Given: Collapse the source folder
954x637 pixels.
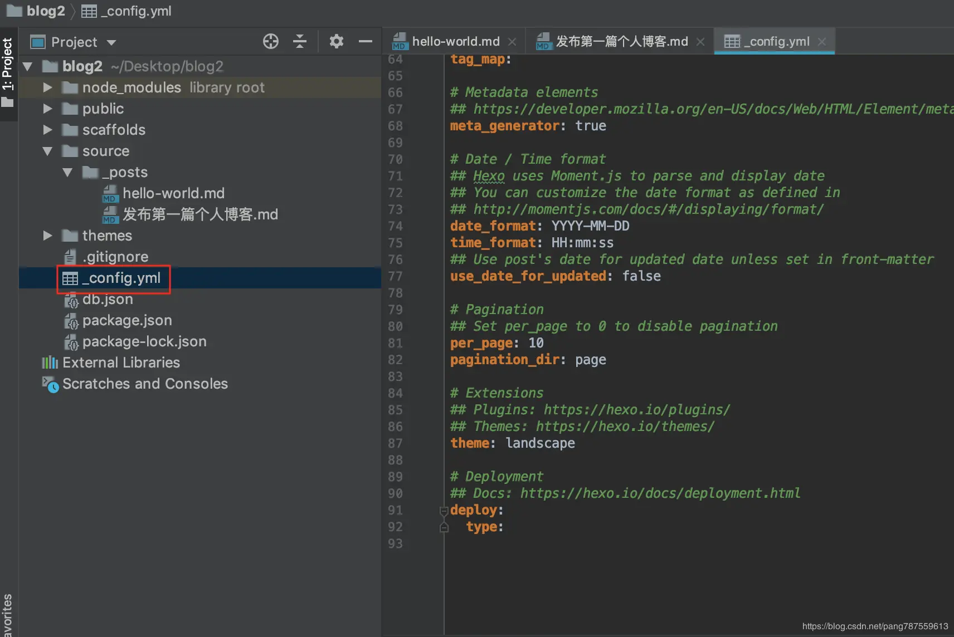Looking at the screenshot, I should [48, 151].
